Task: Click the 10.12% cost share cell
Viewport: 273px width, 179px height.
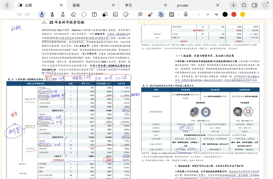Action: click(255, 38)
